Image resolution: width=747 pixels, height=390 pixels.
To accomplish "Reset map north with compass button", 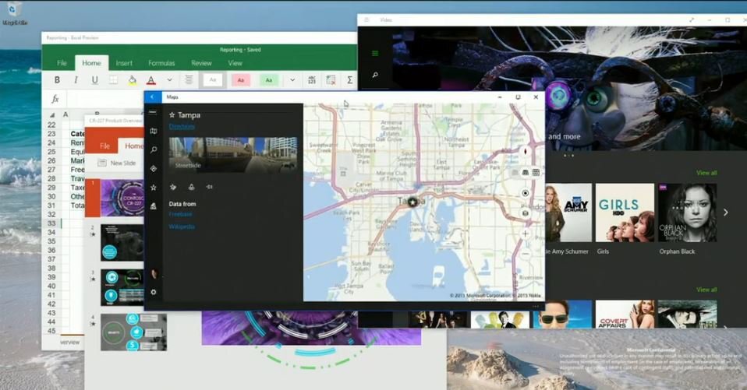I will [526, 152].
